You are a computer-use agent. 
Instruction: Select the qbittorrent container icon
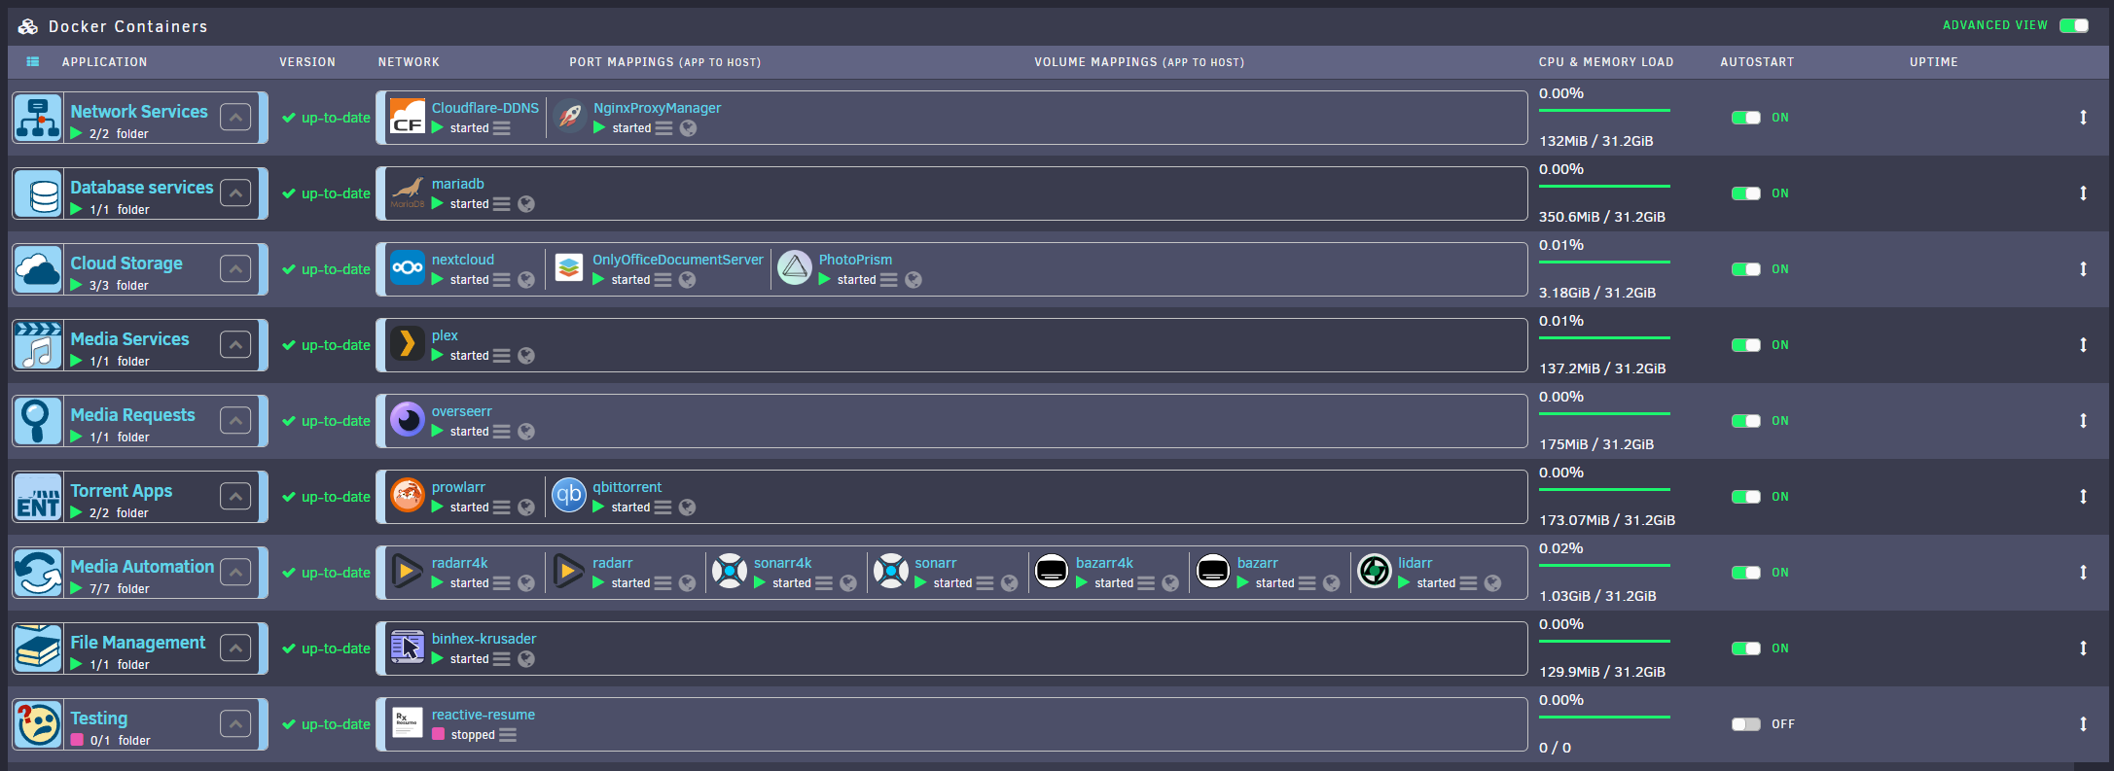point(569,496)
